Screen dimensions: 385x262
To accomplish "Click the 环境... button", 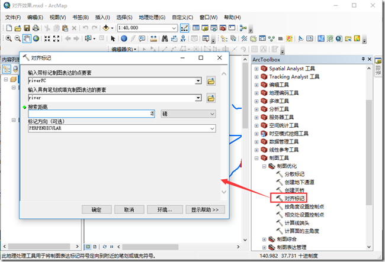I will click(x=165, y=210).
